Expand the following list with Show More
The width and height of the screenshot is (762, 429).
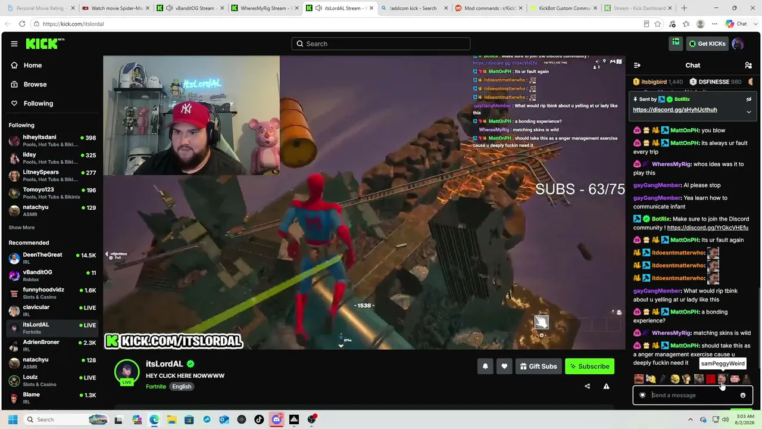(21, 228)
